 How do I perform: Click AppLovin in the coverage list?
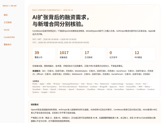click(113, 87)
